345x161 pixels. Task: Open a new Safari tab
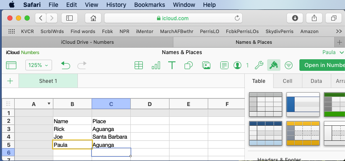coord(339,42)
